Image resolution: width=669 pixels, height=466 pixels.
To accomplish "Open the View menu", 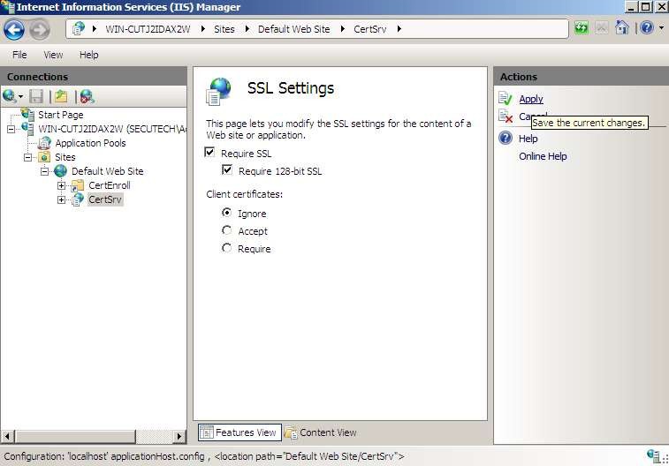I will (53, 55).
